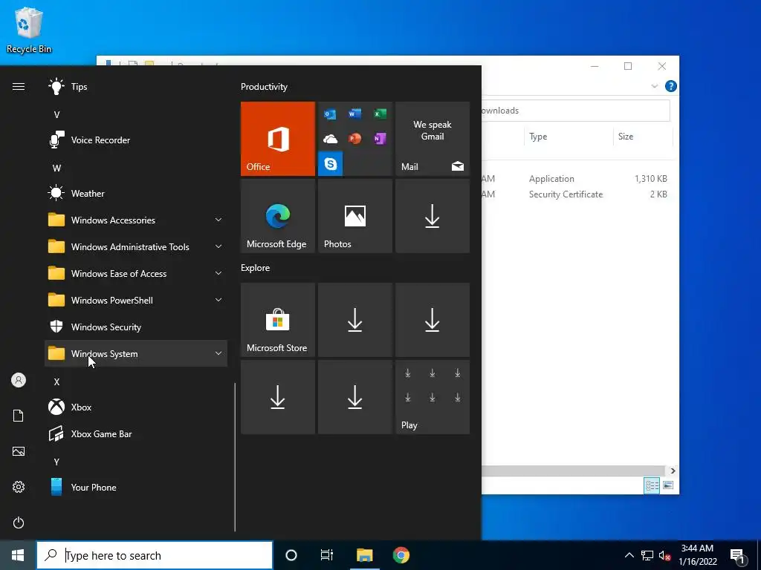Open Your Phone app

136,487
